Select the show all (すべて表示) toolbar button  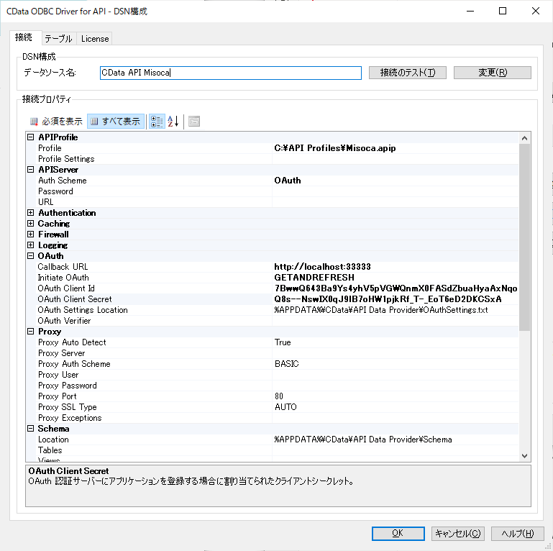pos(116,122)
